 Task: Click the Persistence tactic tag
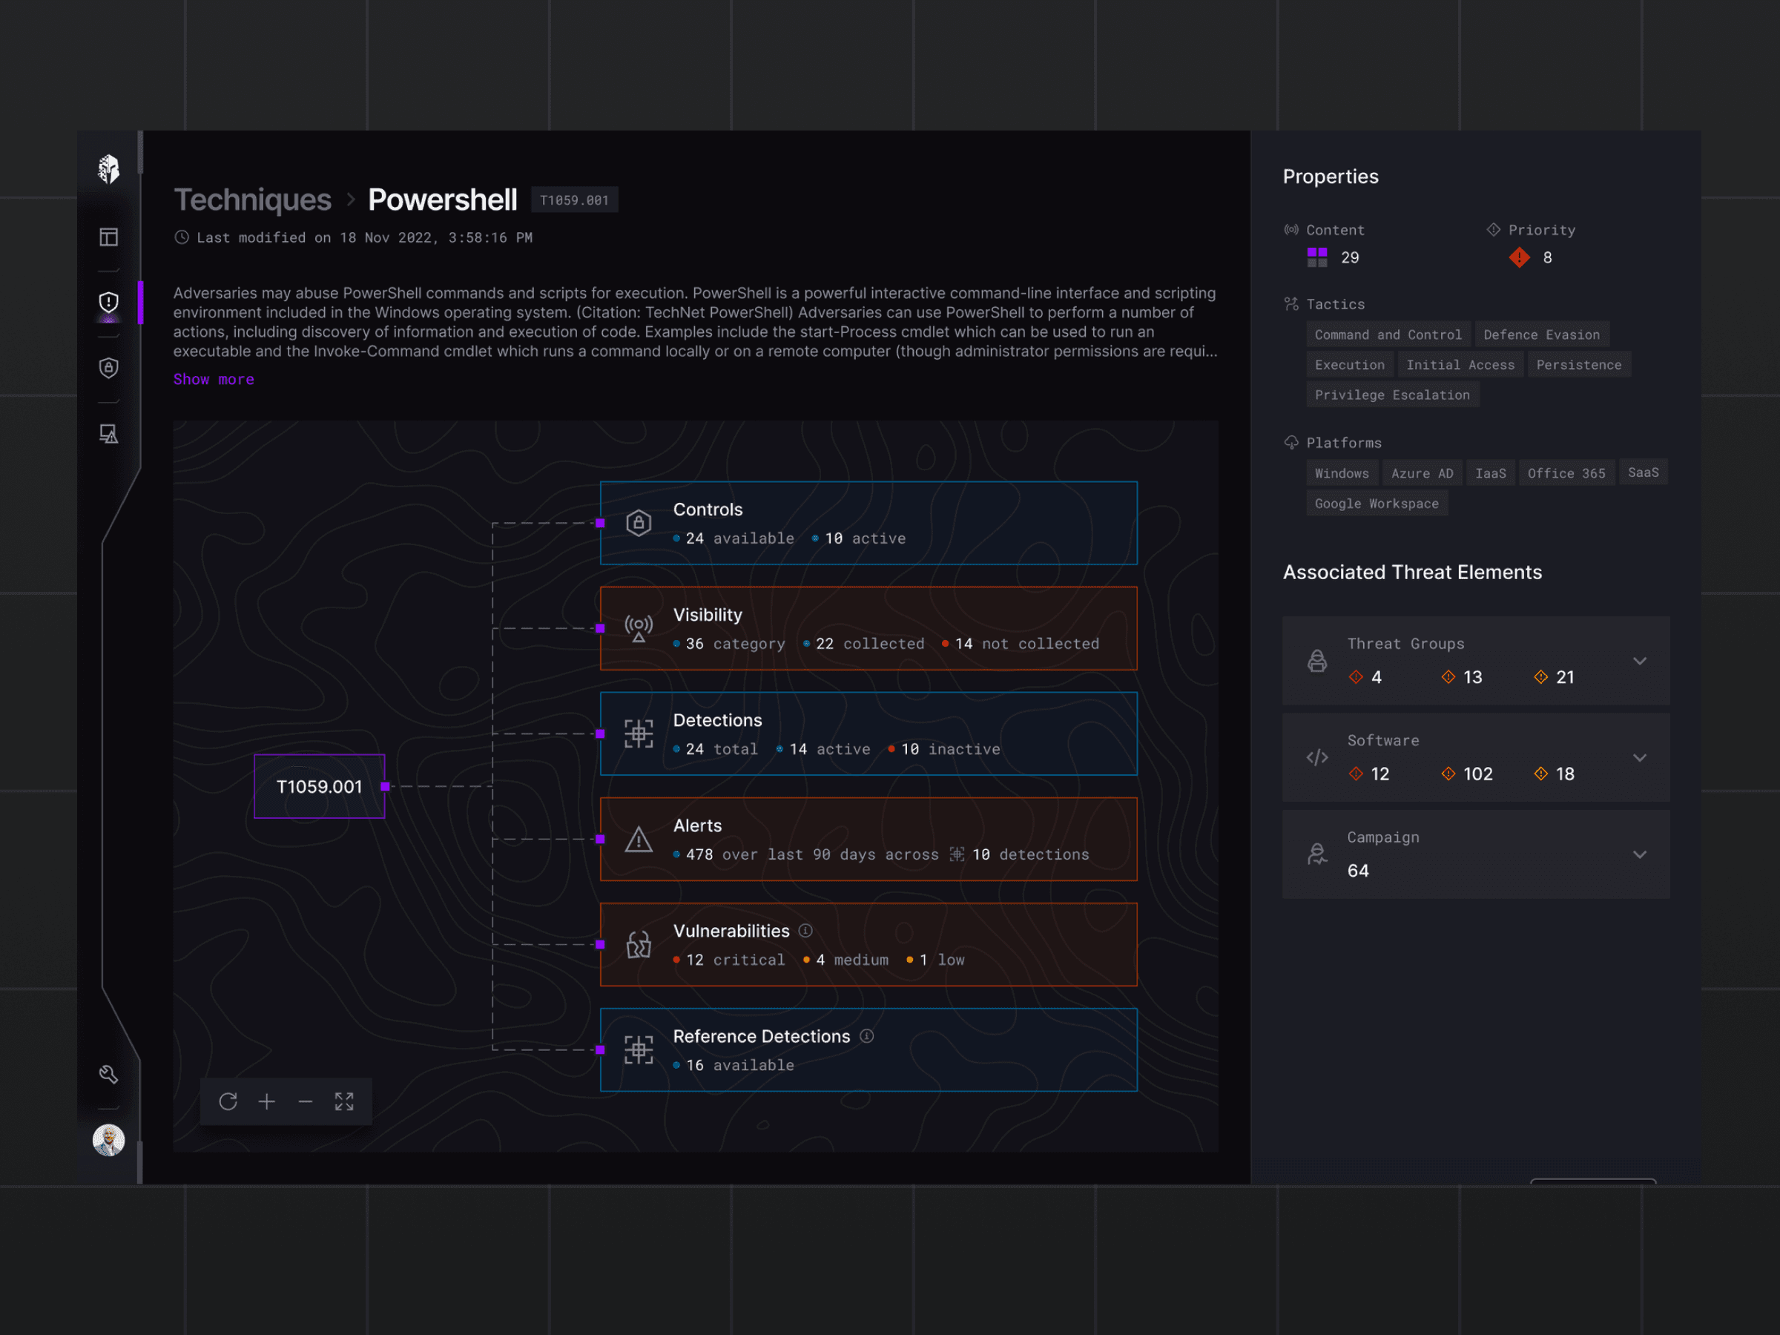coord(1579,365)
